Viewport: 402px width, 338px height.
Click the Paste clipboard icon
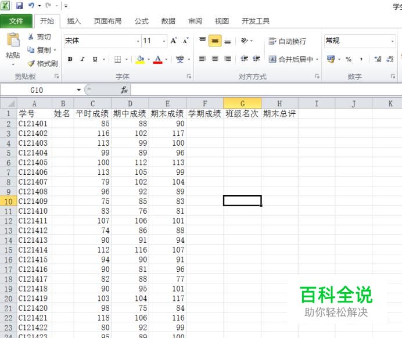13,40
